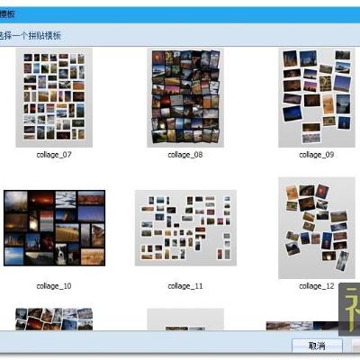This screenshot has height=360, width=360.
Task: Choose the collage_11 scattered template thumbnail
Action: [185, 228]
